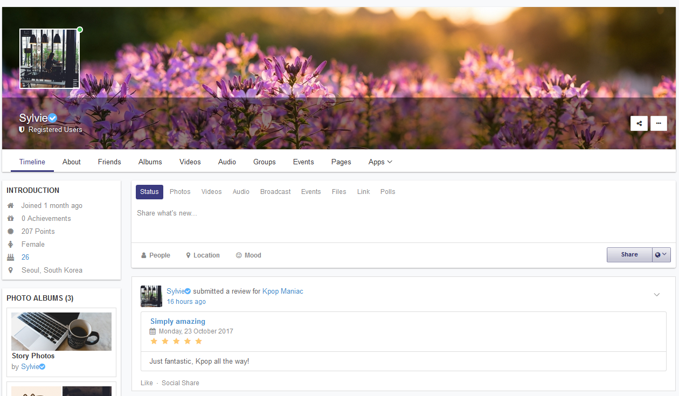
Task: Click the house icon beside Joined 1 month ago
Action: 11,205
